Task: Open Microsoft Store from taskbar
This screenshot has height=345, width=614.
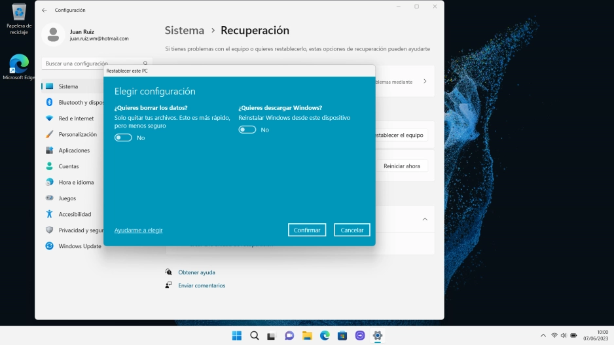Action: click(x=342, y=336)
